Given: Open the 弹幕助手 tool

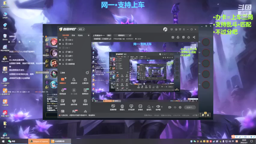Looking at the screenshot, I should click(62, 81).
